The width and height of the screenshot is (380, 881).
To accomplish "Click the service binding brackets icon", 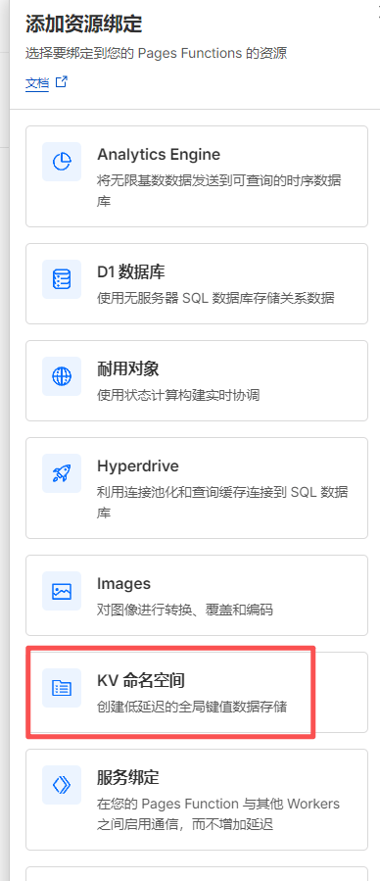I will pyautogui.click(x=62, y=785).
